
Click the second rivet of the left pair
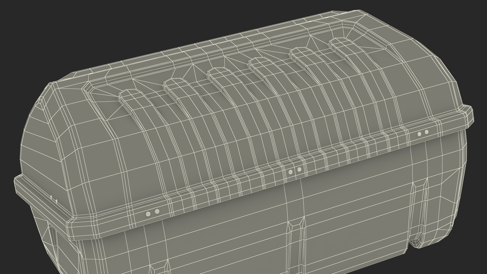click(157, 211)
